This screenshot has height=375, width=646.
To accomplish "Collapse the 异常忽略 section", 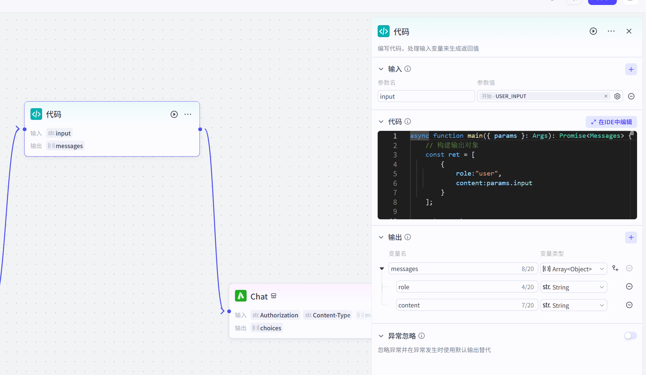I will [x=381, y=336].
